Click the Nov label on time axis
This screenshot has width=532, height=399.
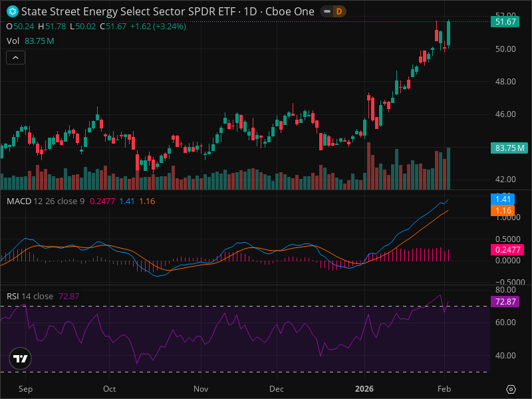[x=201, y=389]
